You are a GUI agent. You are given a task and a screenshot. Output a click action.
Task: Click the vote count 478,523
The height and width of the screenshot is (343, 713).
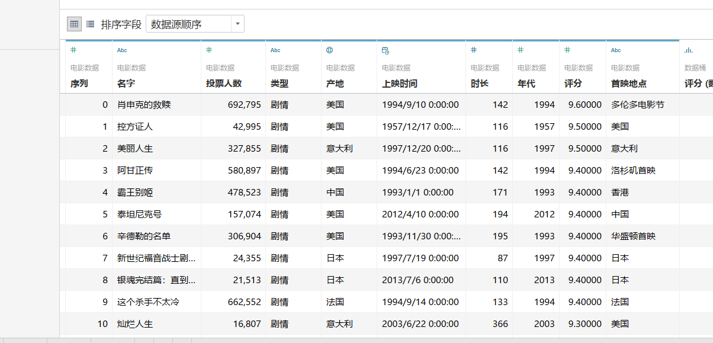(244, 192)
